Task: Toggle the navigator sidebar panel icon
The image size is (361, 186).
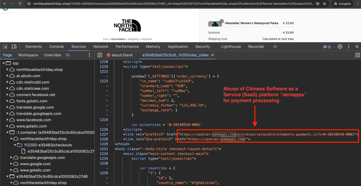Action: (100, 55)
